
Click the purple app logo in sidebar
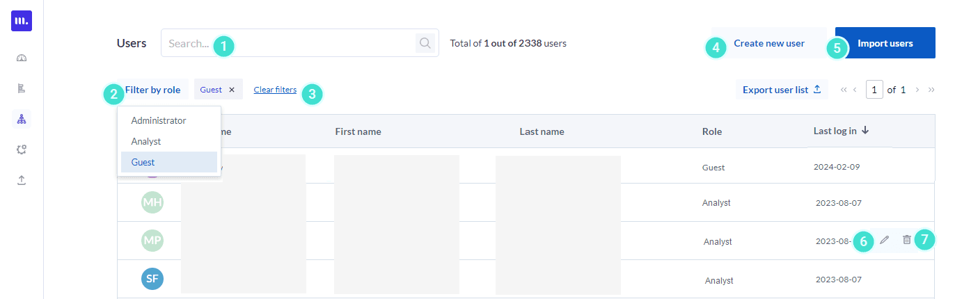(x=22, y=21)
